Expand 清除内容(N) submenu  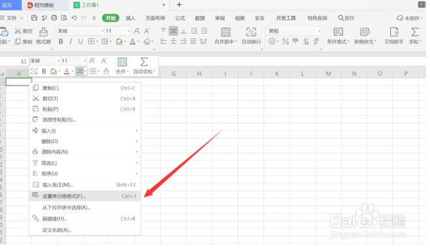(85, 151)
